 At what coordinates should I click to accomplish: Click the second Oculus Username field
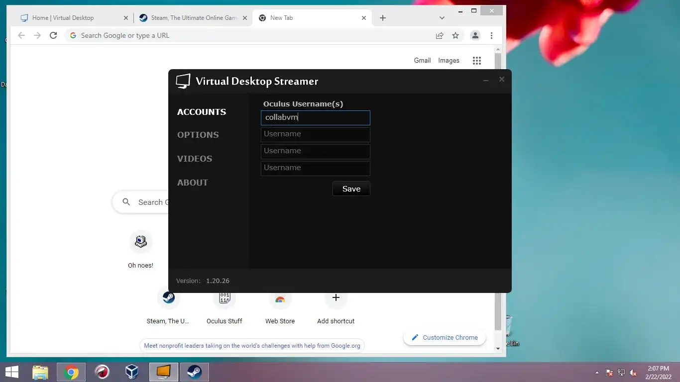[x=316, y=134]
